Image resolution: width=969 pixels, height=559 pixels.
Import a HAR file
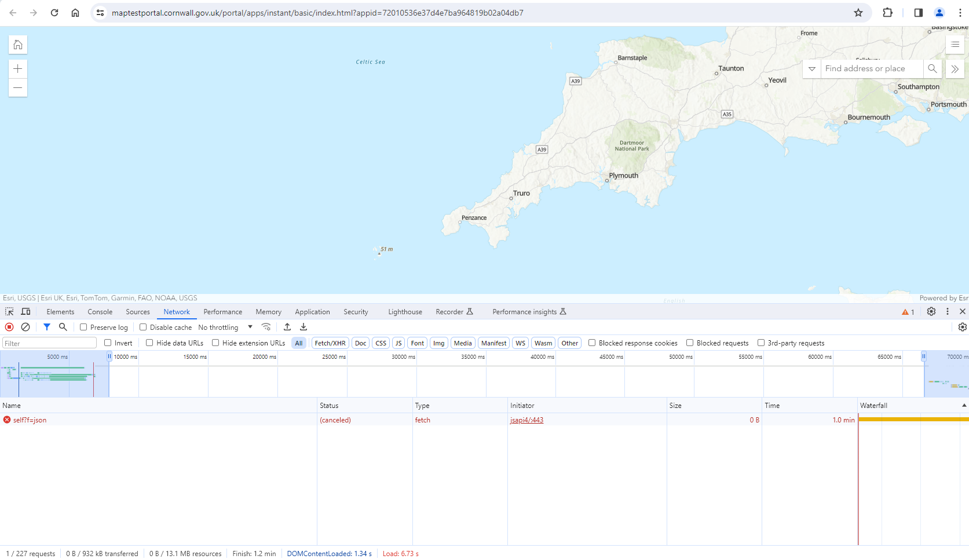pos(287,327)
